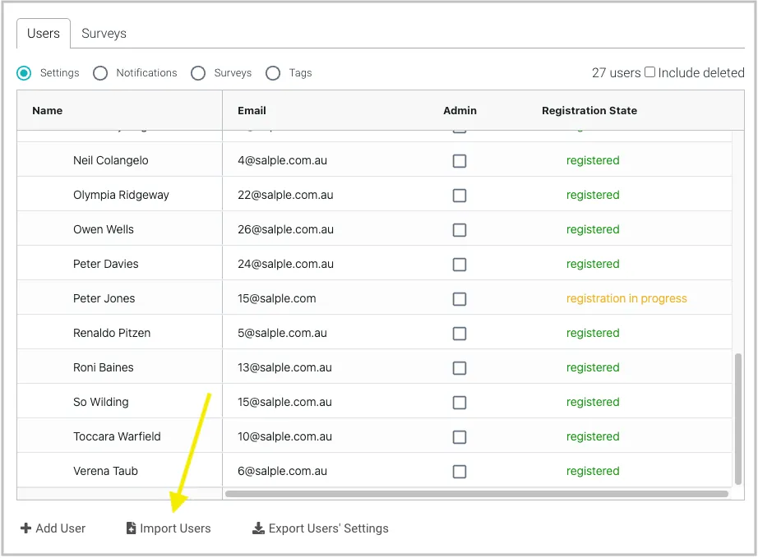Click email 24@salple.com.au
Image resolution: width=758 pixels, height=558 pixels.
coord(285,265)
